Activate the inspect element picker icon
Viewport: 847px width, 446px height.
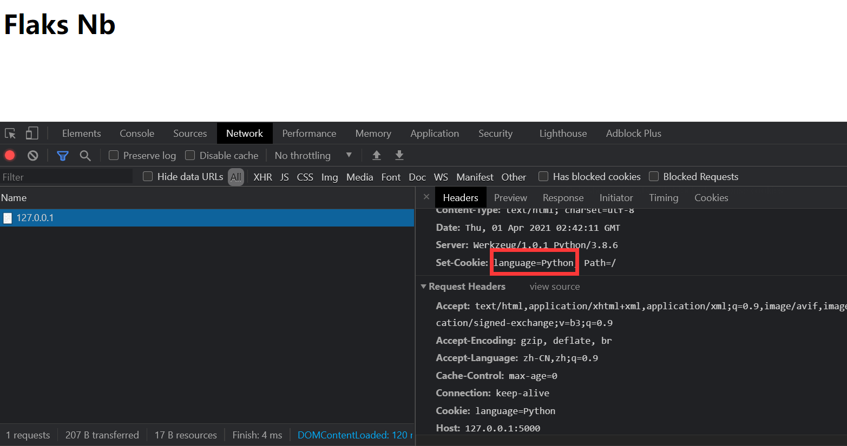10,134
